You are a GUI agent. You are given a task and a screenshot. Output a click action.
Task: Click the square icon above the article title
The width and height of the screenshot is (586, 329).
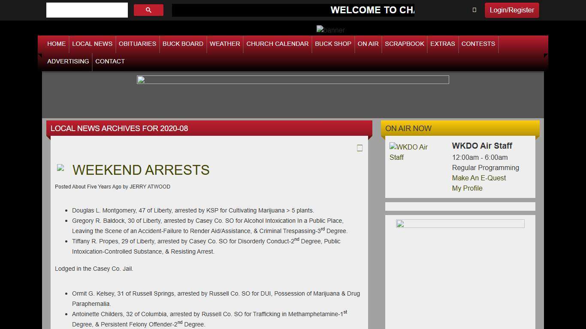point(359,148)
